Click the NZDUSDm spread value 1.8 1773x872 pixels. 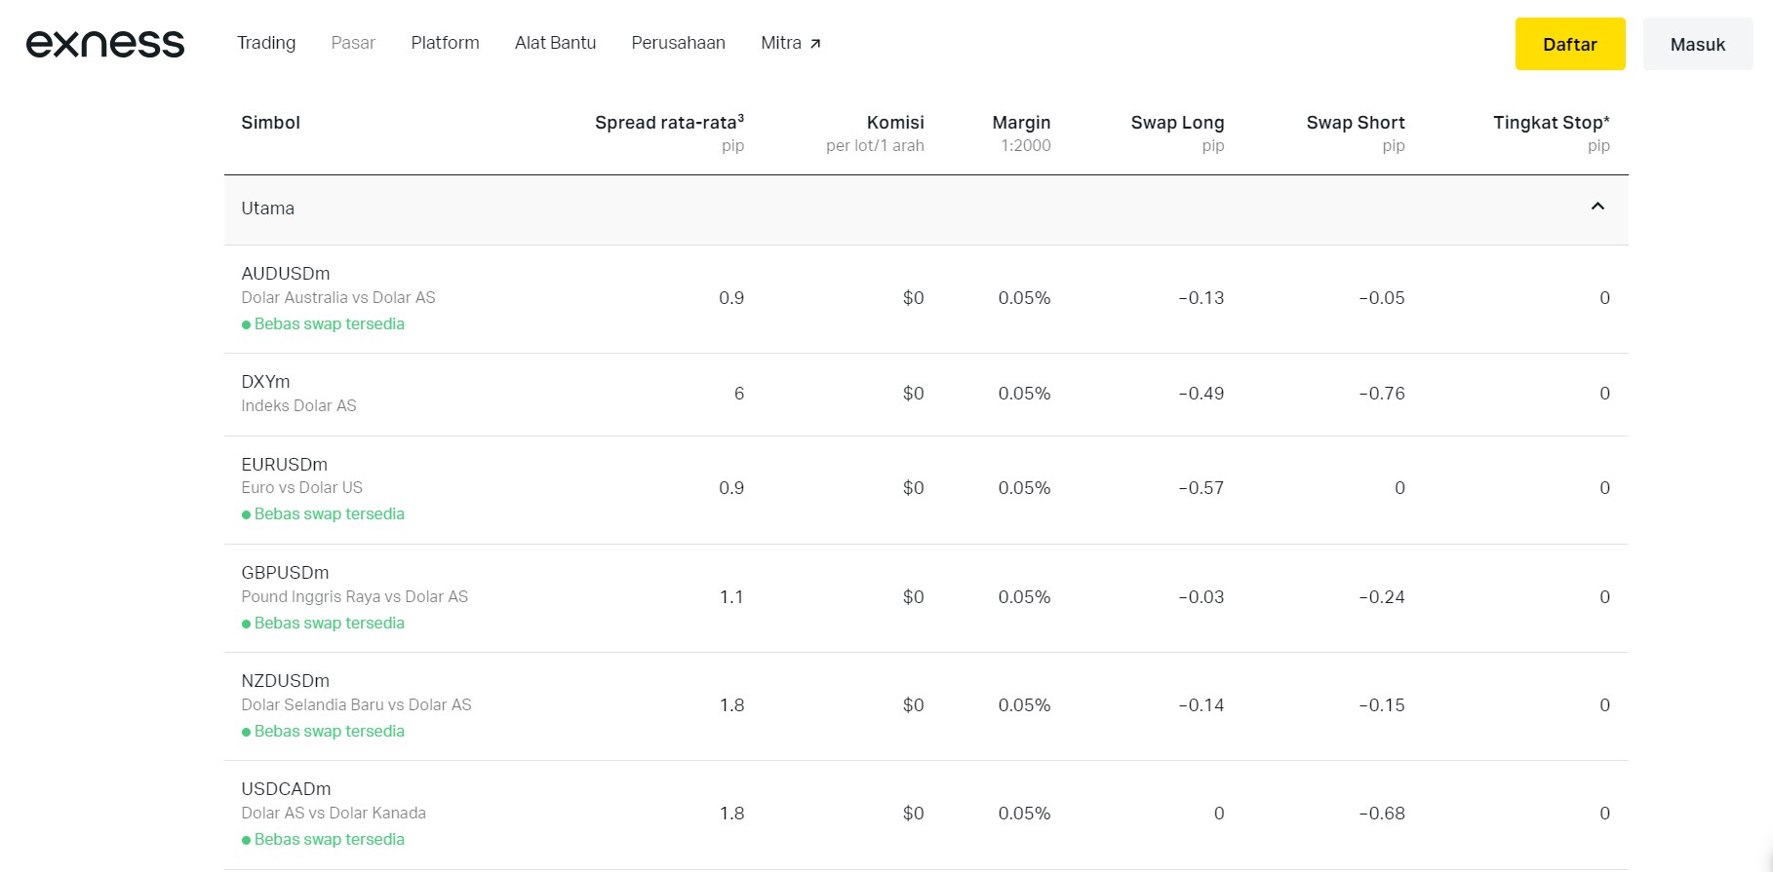tap(731, 705)
